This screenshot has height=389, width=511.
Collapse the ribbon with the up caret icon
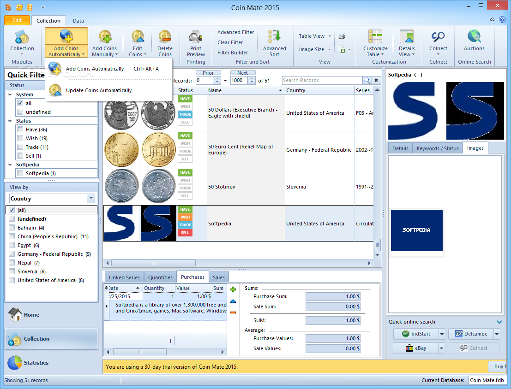tap(492, 19)
